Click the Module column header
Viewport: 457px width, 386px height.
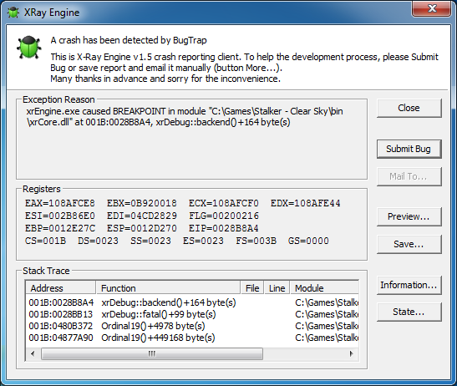click(324, 288)
